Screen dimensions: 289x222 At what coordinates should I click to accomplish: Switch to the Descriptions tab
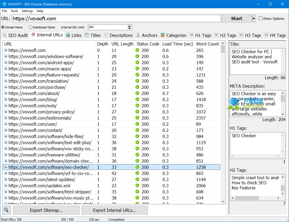coord(118,35)
